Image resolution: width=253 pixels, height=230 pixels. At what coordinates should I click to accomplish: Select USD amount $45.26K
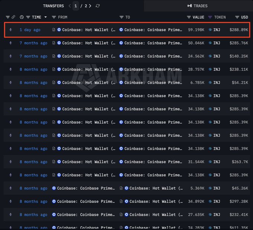pos(240,188)
